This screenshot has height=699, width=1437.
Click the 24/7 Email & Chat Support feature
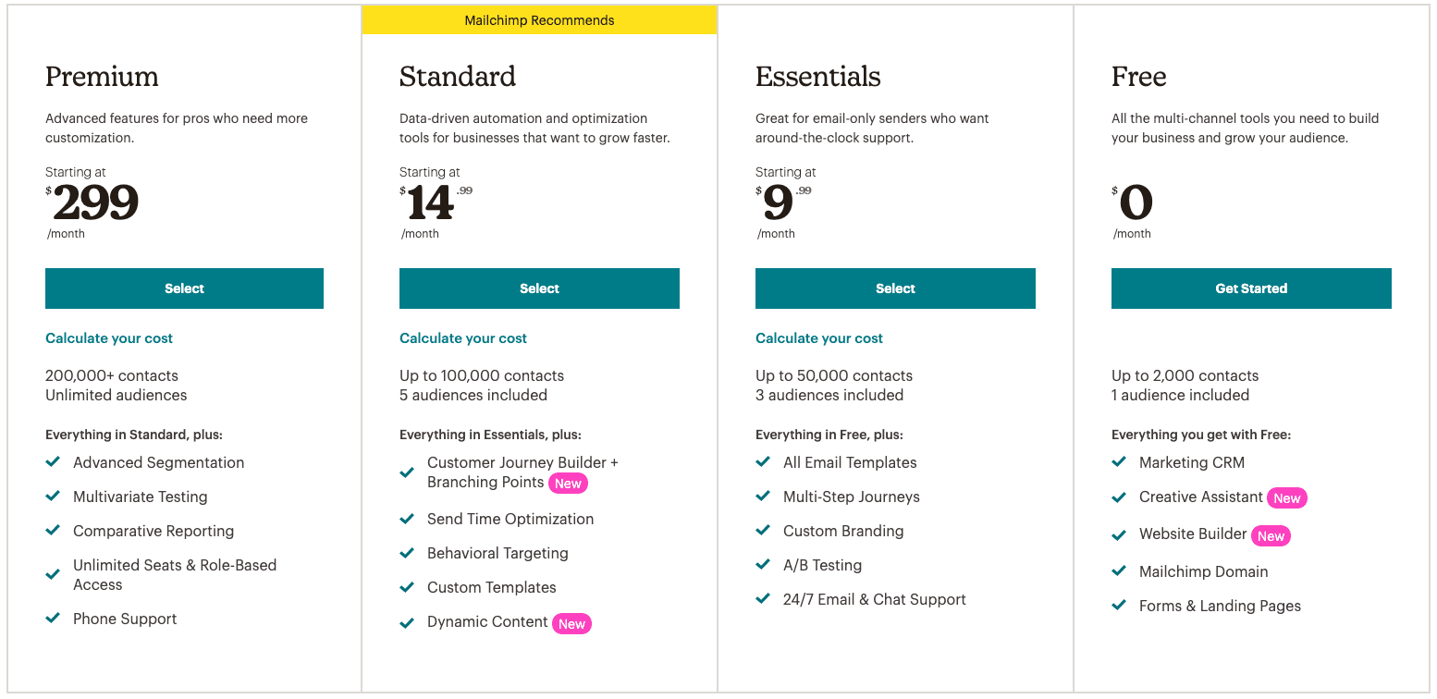point(874,599)
